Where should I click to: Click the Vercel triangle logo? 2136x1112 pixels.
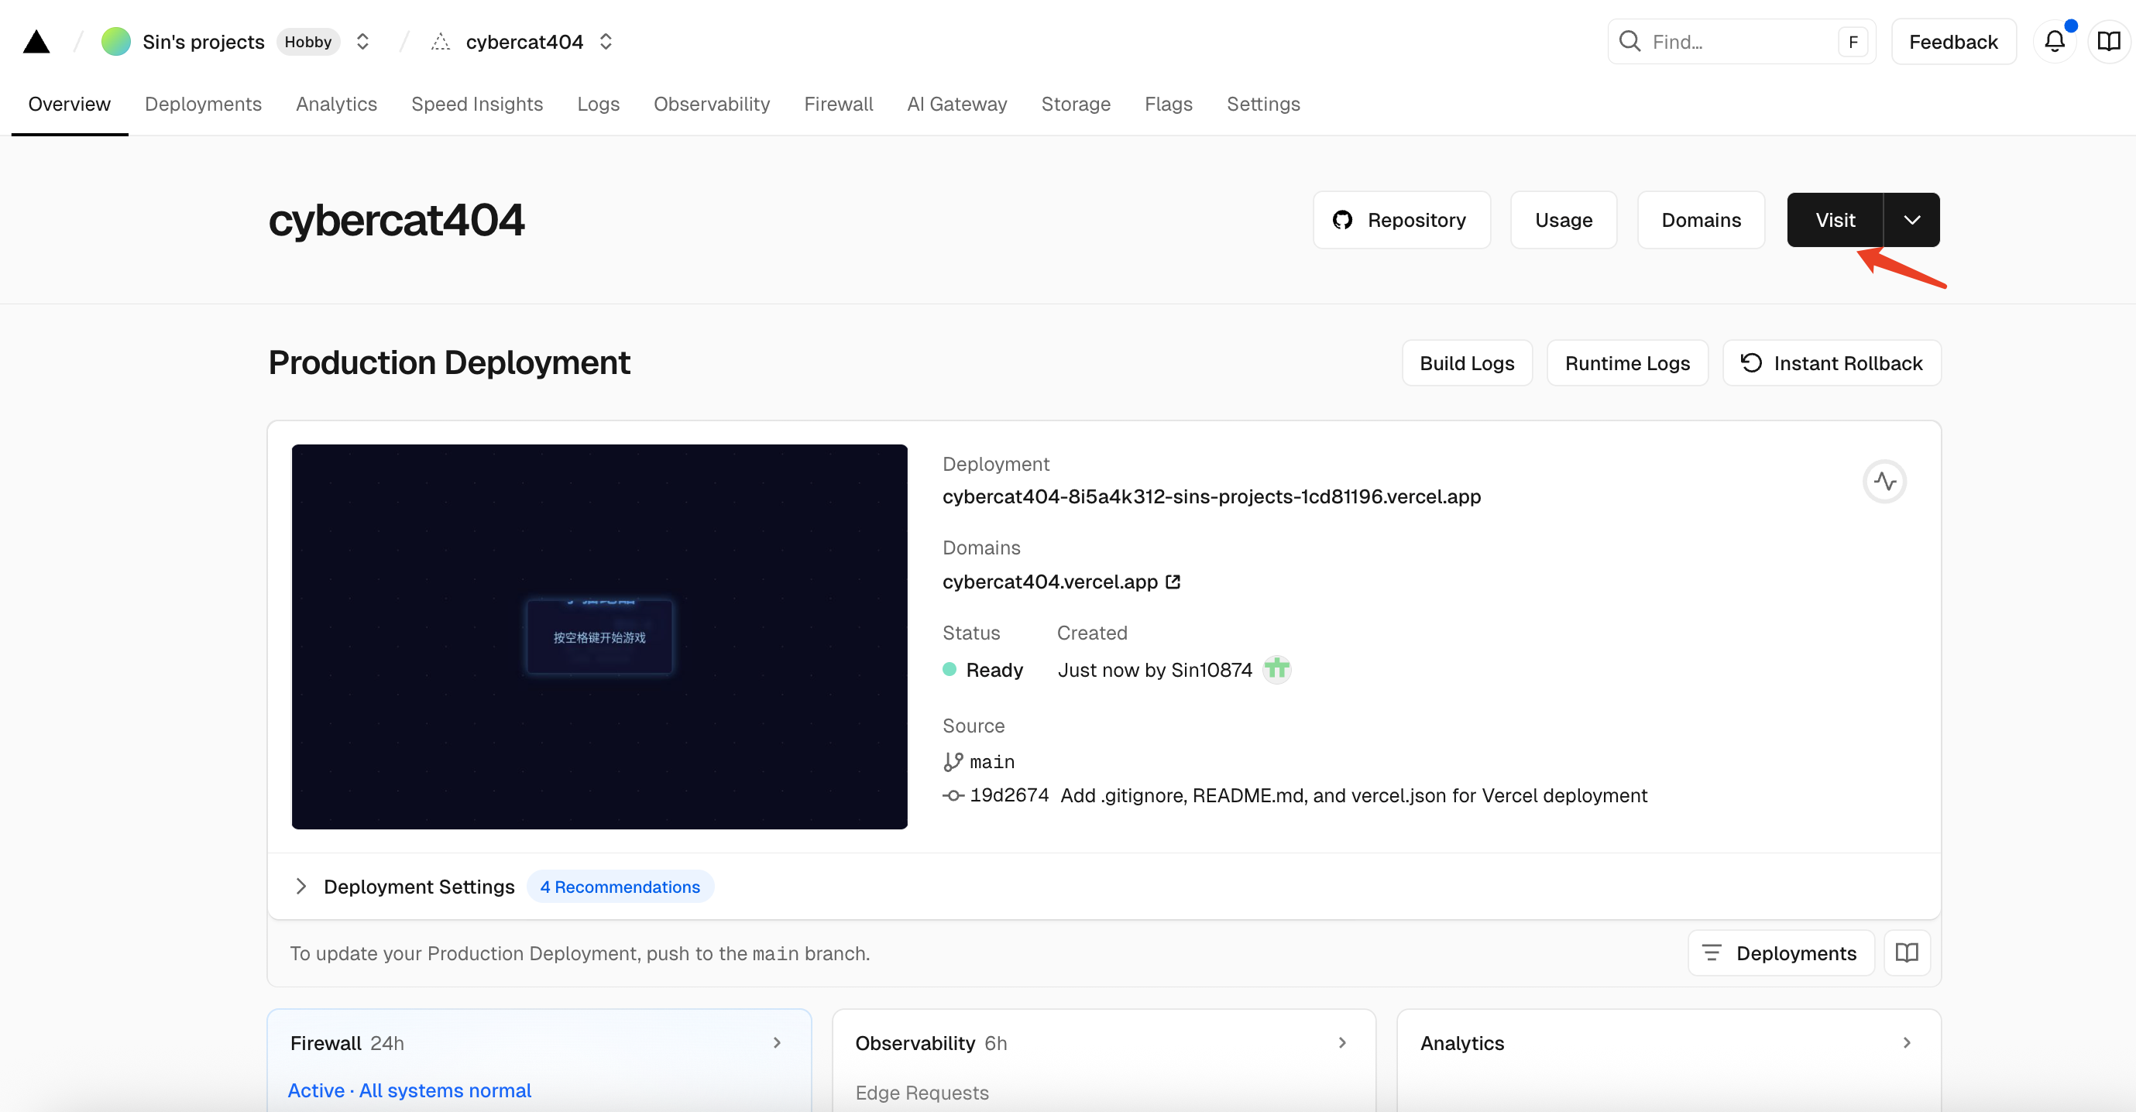coord(36,42)
